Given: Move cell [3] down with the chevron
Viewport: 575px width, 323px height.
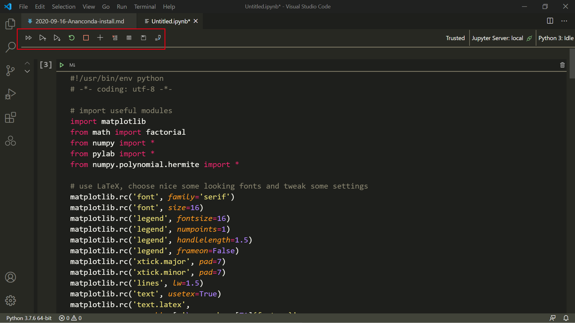Looking at the screenshot, I should coord(27,71).
